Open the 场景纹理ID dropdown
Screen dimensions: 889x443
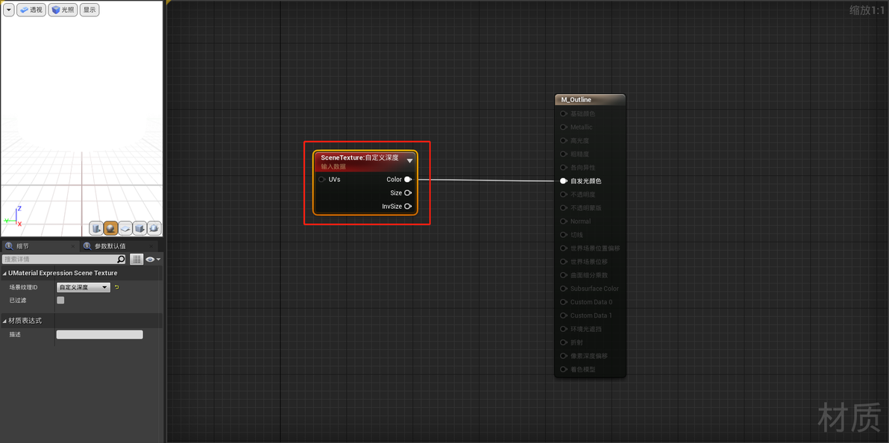(x=84, y=288)
